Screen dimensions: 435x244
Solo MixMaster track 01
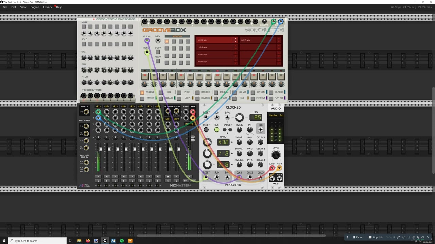coord(98,181)
